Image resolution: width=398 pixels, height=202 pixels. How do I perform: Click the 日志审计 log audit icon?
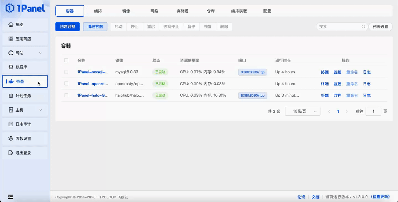tap(11, 124)
